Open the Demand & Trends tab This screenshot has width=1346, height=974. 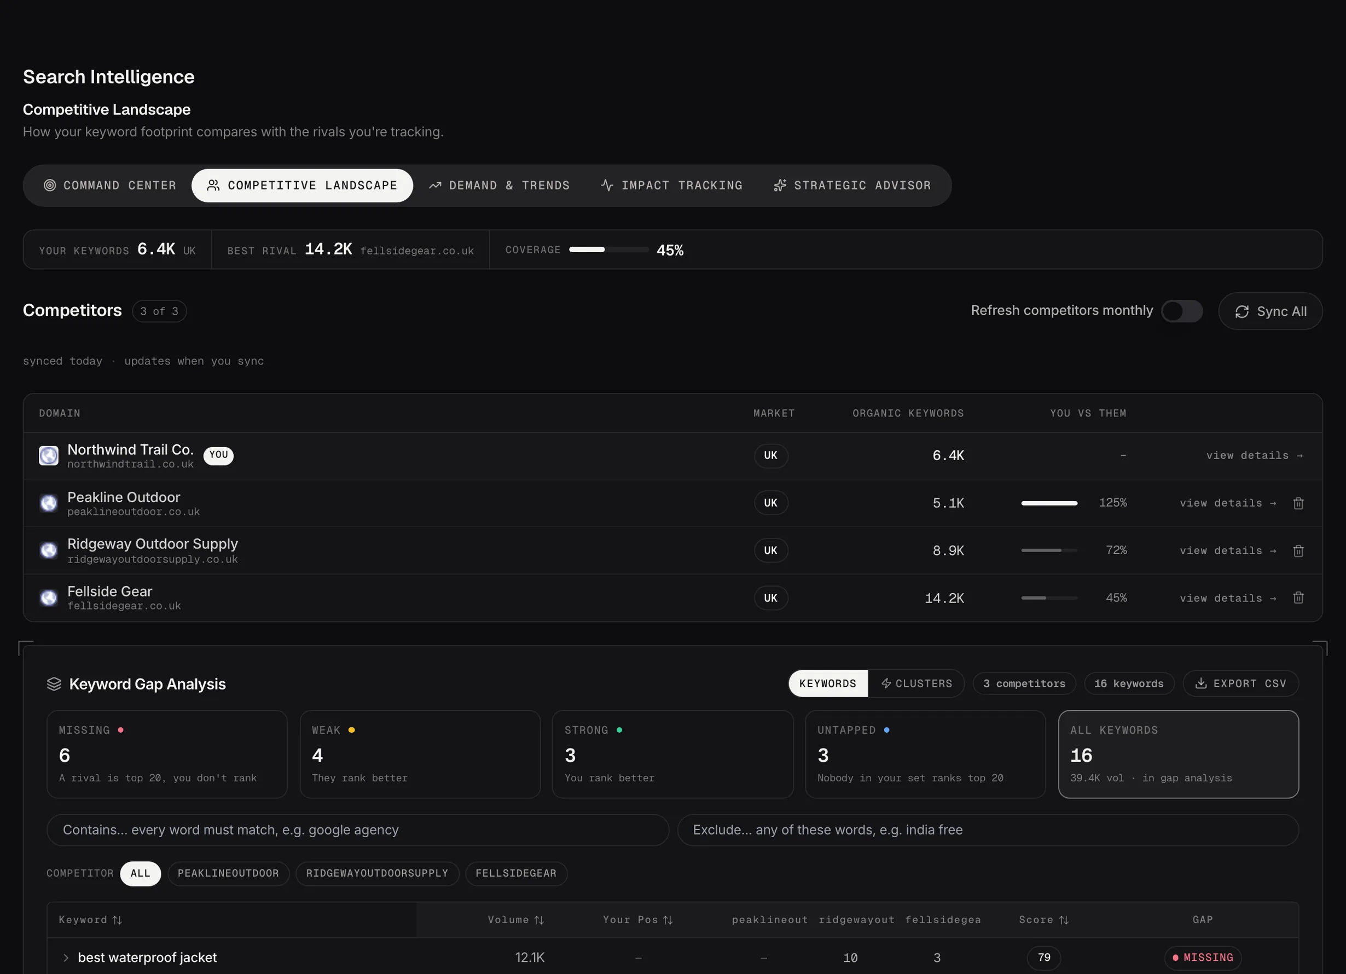click(499, 186)
